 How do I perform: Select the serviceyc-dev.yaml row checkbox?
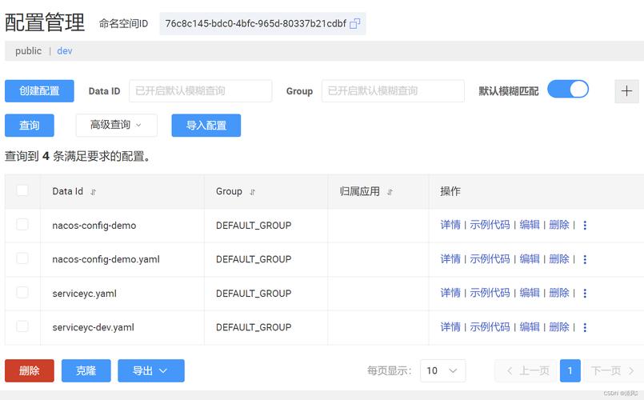click(22, 327)
